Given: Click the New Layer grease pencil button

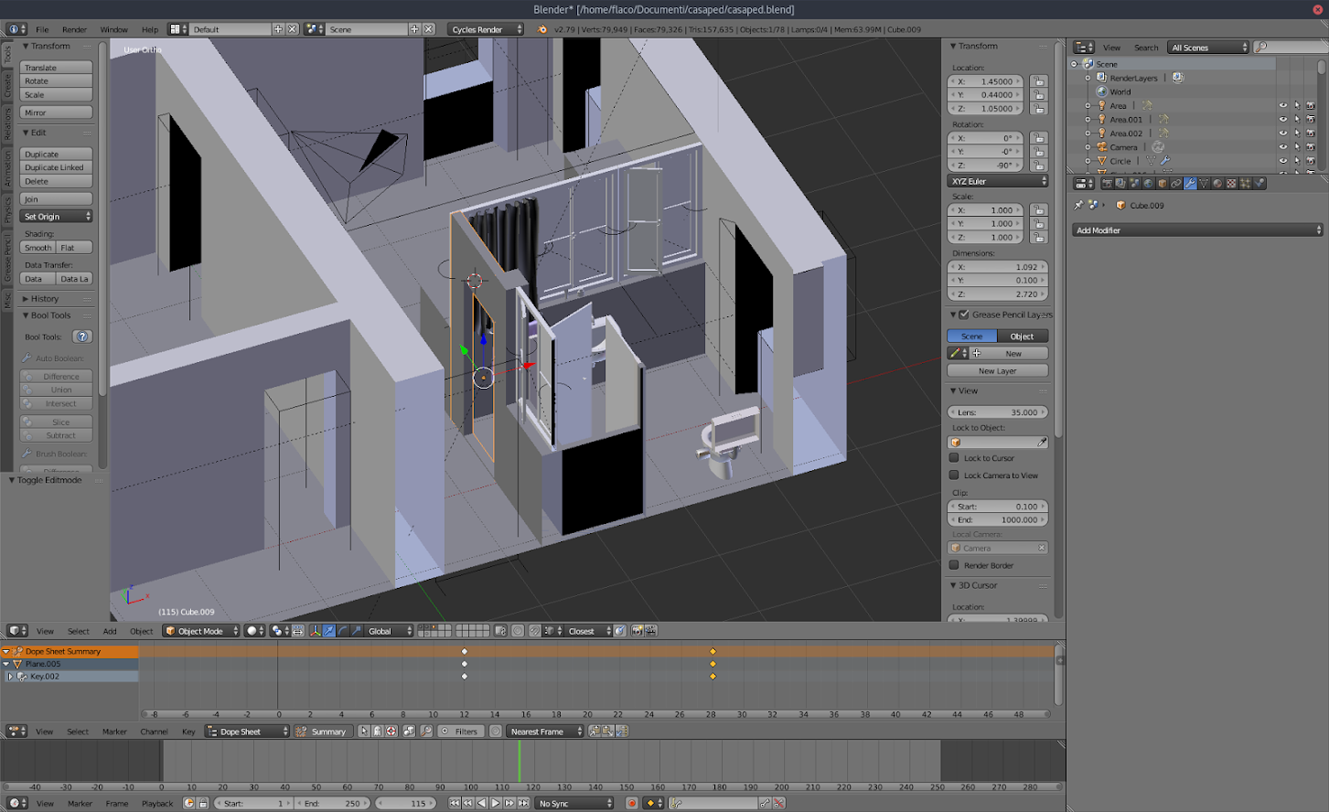Looking at the screenshot, I should click(x=998, y=371).
